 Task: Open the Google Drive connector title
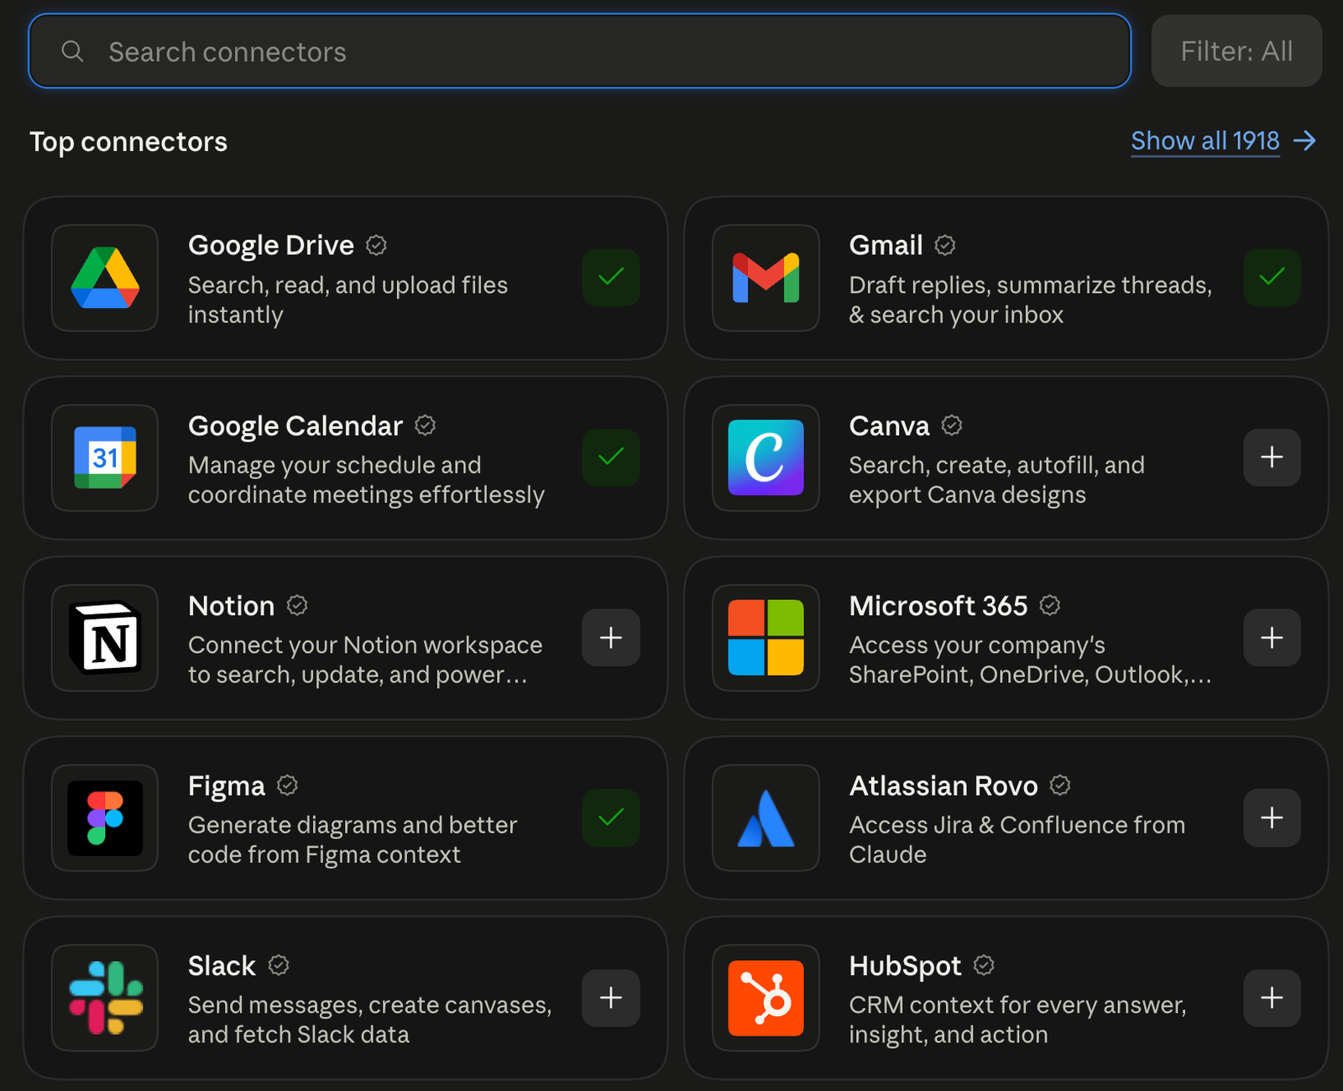coord(271,245)
